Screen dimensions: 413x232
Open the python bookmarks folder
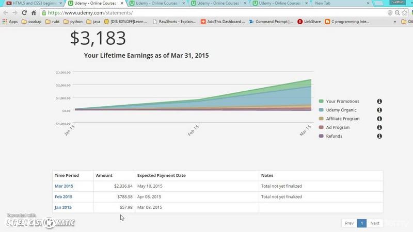73,22
